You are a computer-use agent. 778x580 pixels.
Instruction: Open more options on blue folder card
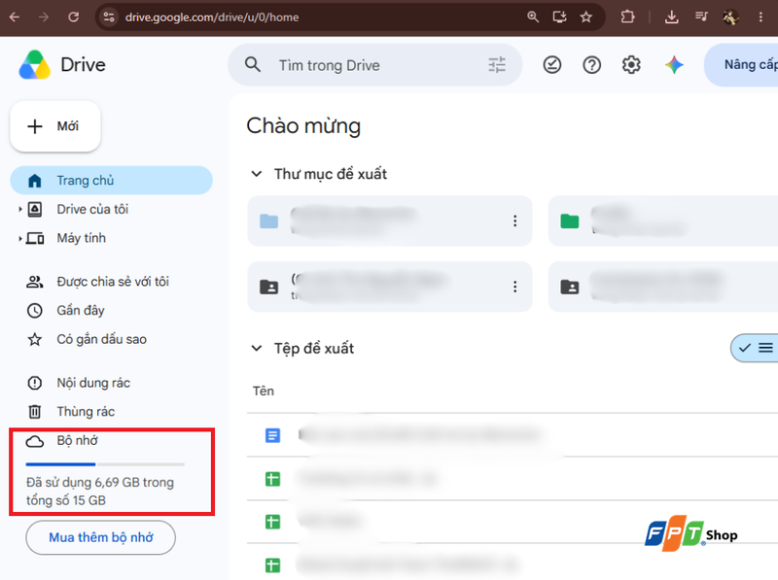tap(515, 222)
